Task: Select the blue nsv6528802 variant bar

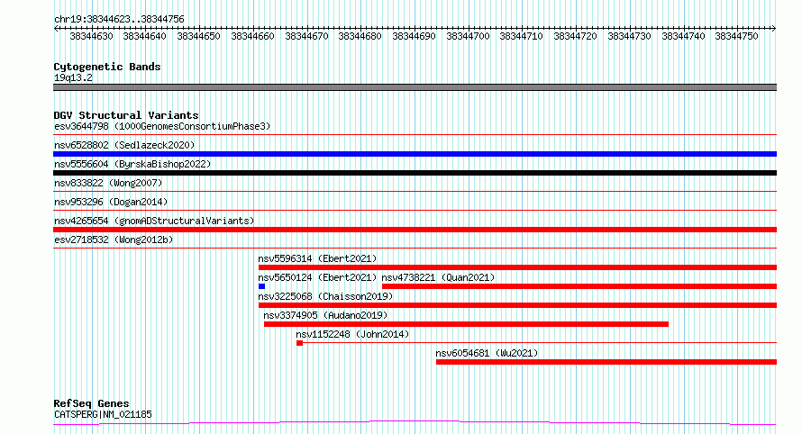Action: tap(415, 154)
